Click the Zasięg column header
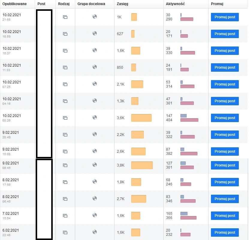Screen dimensions: 249x240 122,4
